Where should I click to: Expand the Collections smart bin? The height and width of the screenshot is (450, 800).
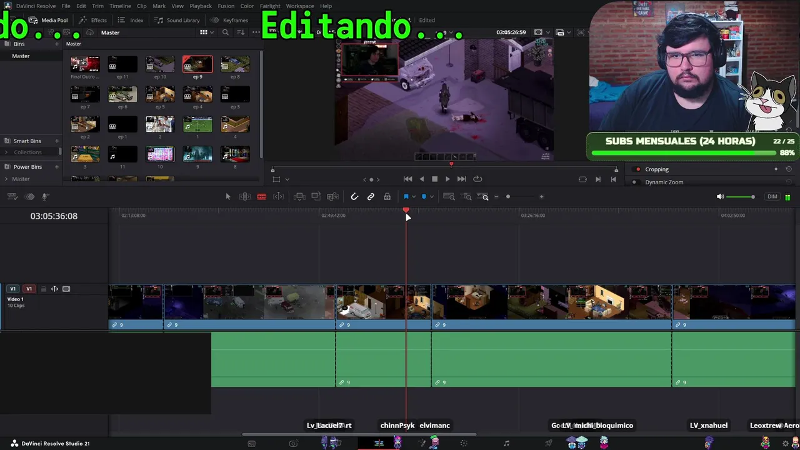click(x=6, y=152)
